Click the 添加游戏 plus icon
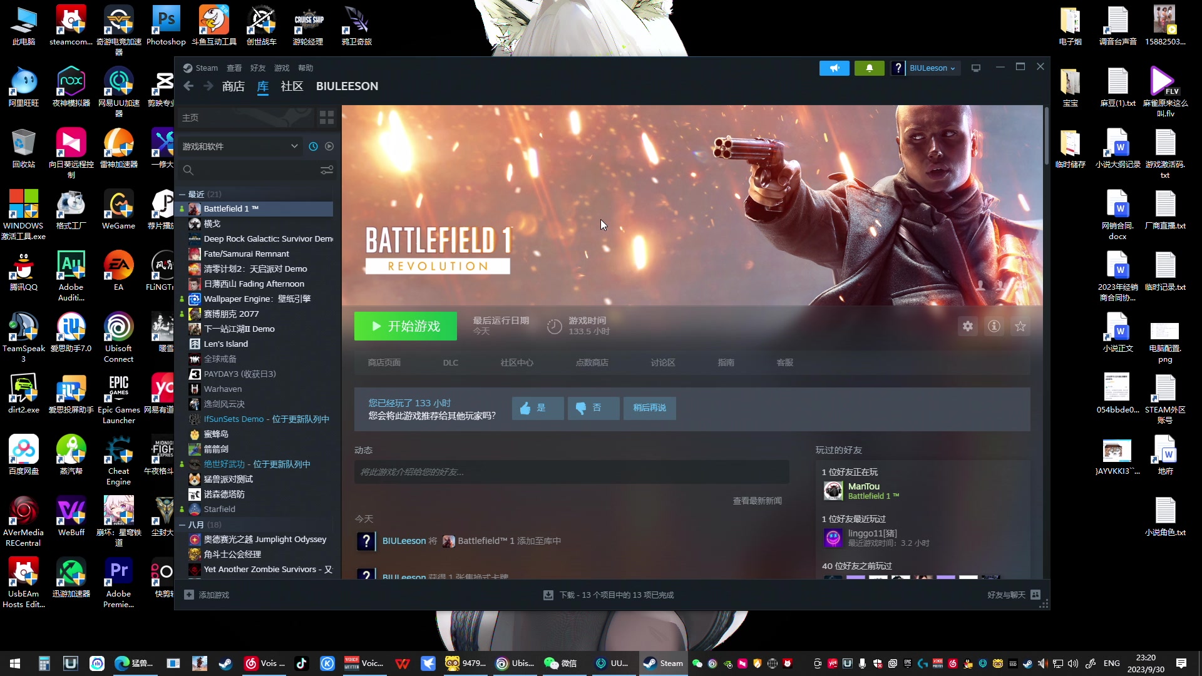This screenshot has height=676, width=1202. 189,595
